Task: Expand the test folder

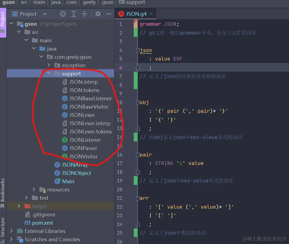Action: tap(26, 198)
